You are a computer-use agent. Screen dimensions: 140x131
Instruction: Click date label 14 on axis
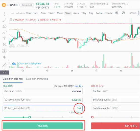(72, 71)
